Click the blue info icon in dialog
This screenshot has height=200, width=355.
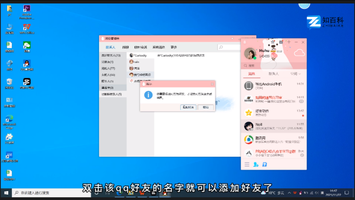click(x=148, y=95)
